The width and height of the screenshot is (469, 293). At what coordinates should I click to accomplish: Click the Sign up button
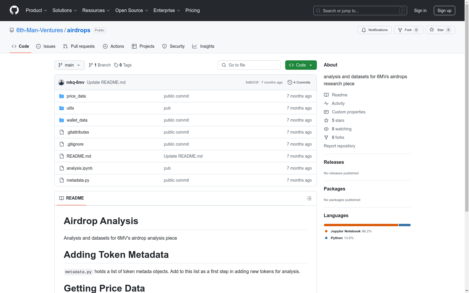tap(444, 11)
